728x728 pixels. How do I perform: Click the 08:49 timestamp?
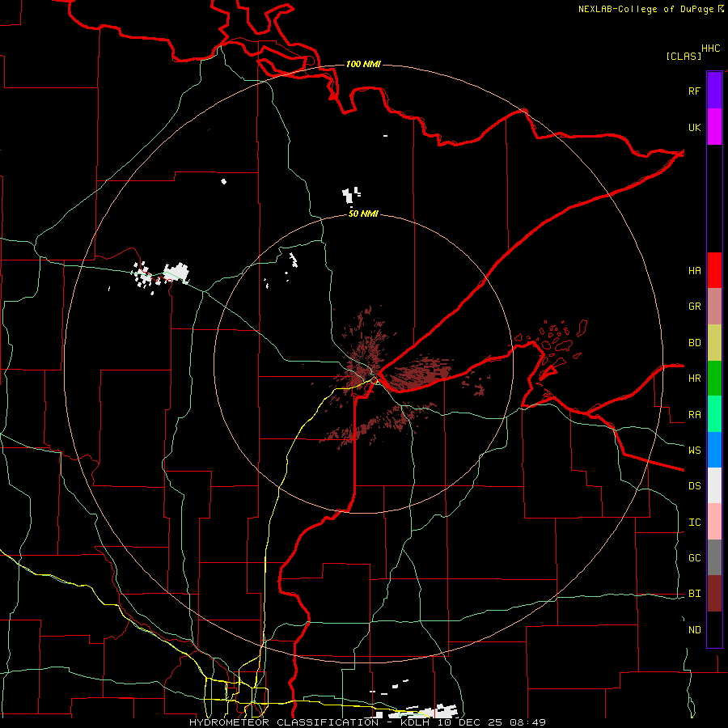click(x=527, y=722)
